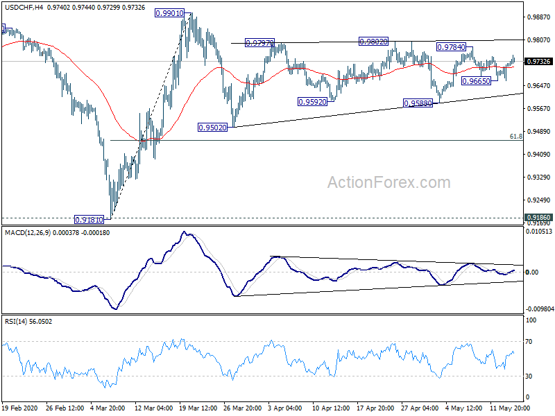Click the 61.8 Fibonacci level label
This screenshot has height=416, width=555.
pyautogui.click(x=515, y=136)
